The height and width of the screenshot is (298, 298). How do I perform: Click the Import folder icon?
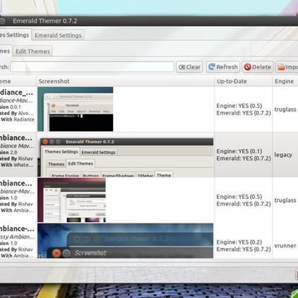281,67
